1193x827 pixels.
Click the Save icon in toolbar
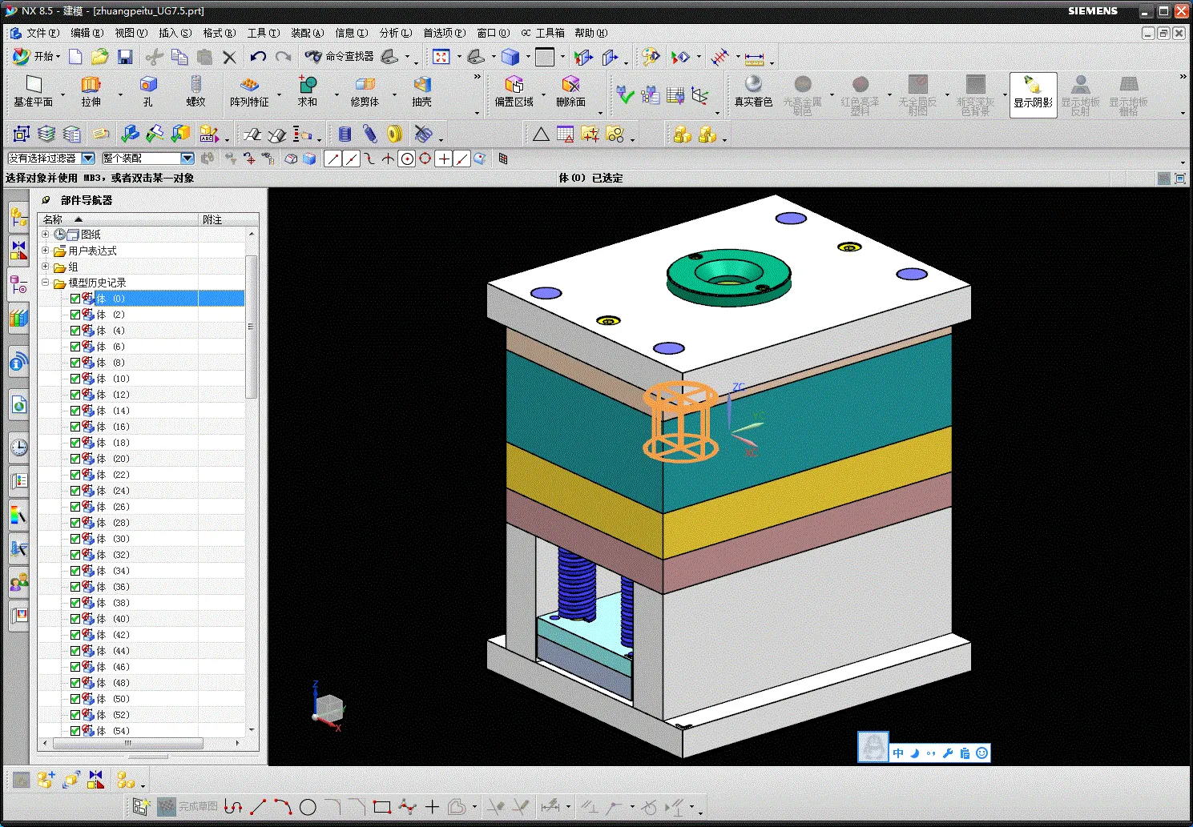[125, 57]
